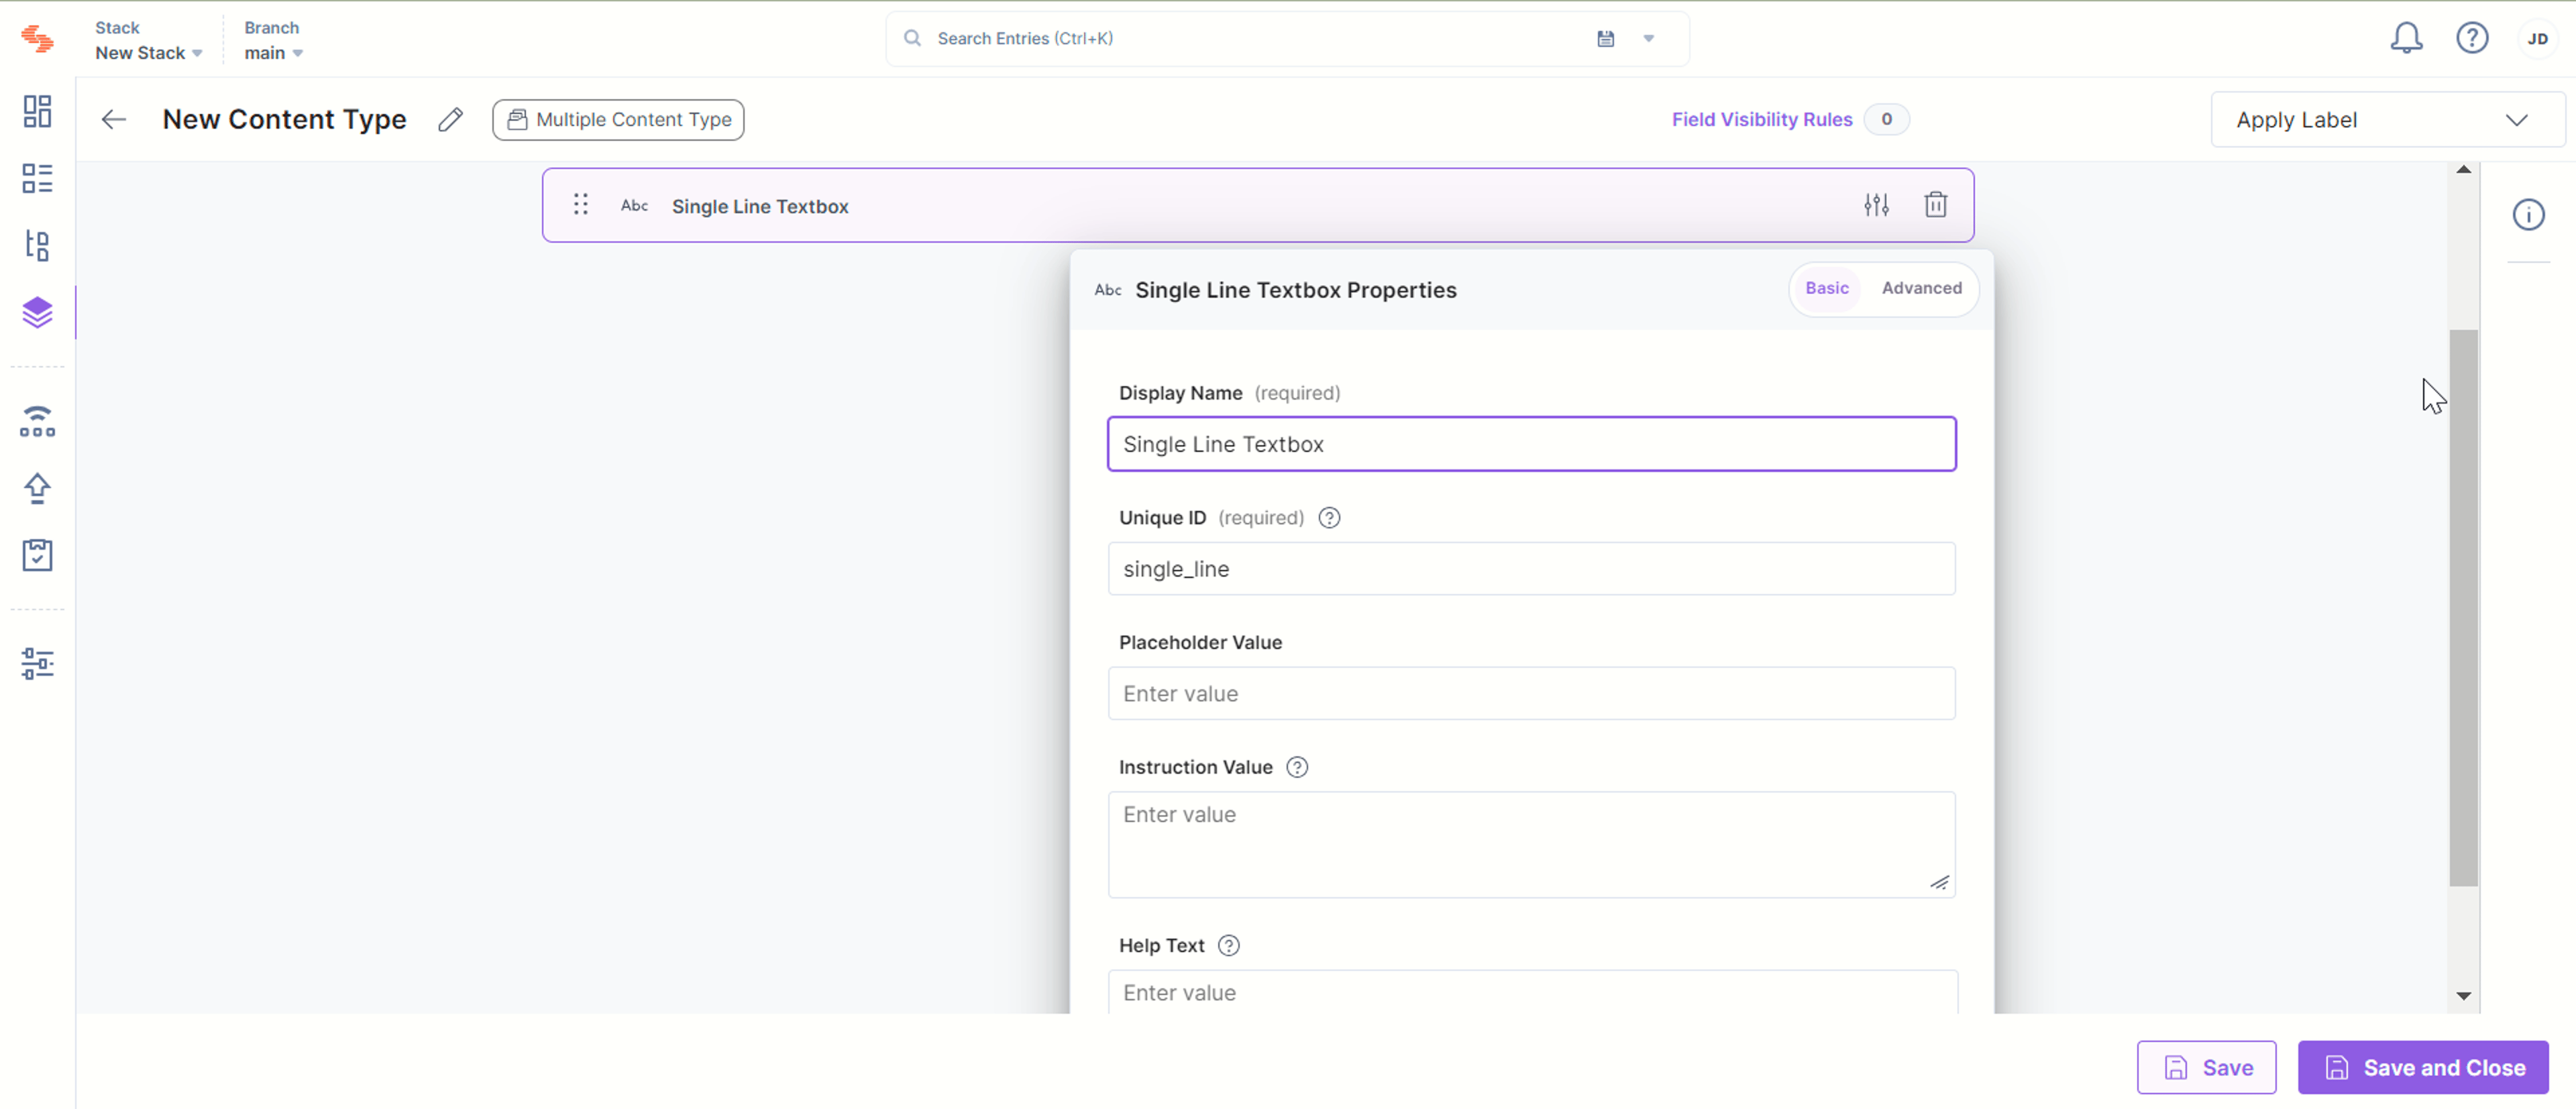Open the Dashboard icon in sidebar
This screenshot has width=2576, height=1109.
[x=37, y=111]
